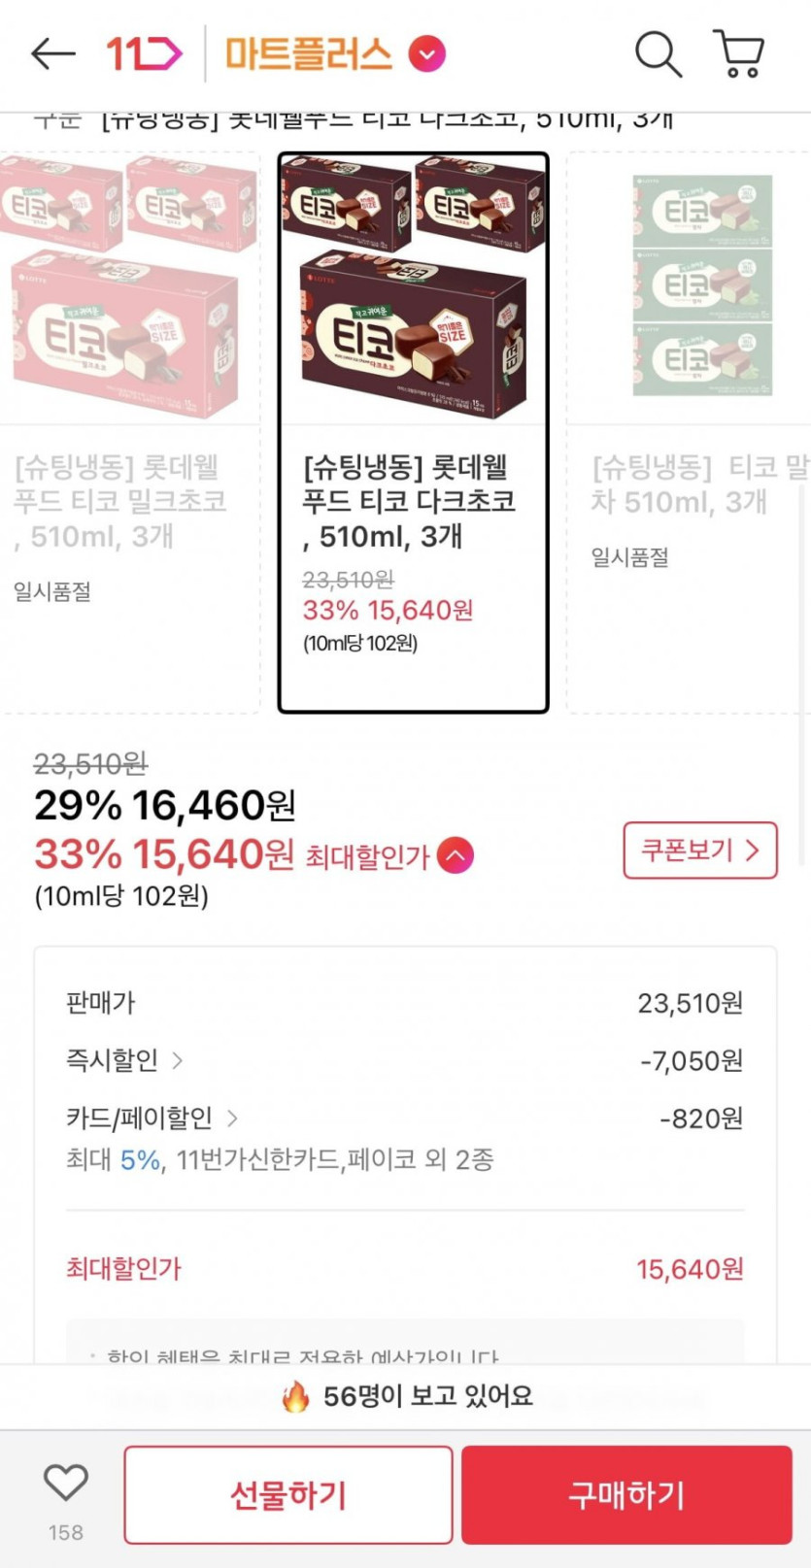The image size is (811, 1568).
Task: Tap the back arrow icon
Action: [53, 54]
